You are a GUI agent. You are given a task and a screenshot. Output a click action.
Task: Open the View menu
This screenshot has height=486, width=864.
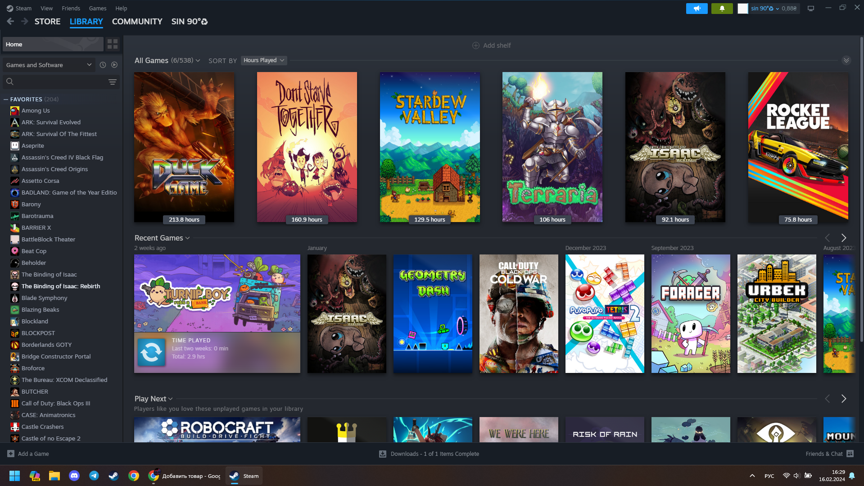click(x=46, y=8)
